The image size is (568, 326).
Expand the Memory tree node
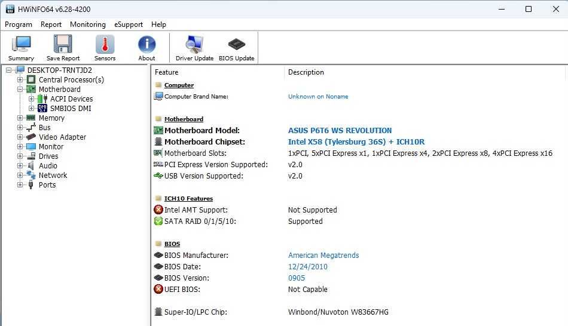click(20, 118)
